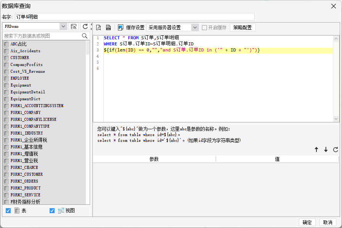Select the FORM2_PRODUCT table
This screenshot has height=228, width=342.
(26, 188)
